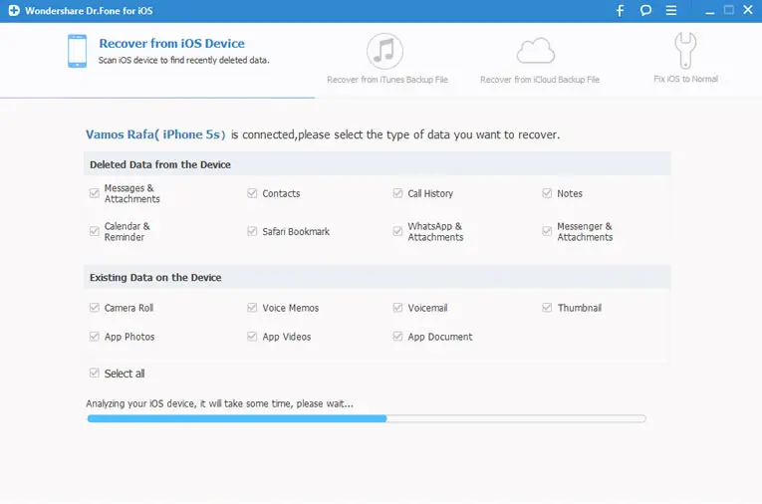The image size is (762, 504).
Task: Click the analyzing progress bar
Action: pyautogui.click(x=366, y=419)
